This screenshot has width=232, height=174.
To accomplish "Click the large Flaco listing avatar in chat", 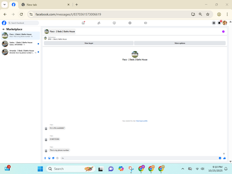I will tap(135, 54).
